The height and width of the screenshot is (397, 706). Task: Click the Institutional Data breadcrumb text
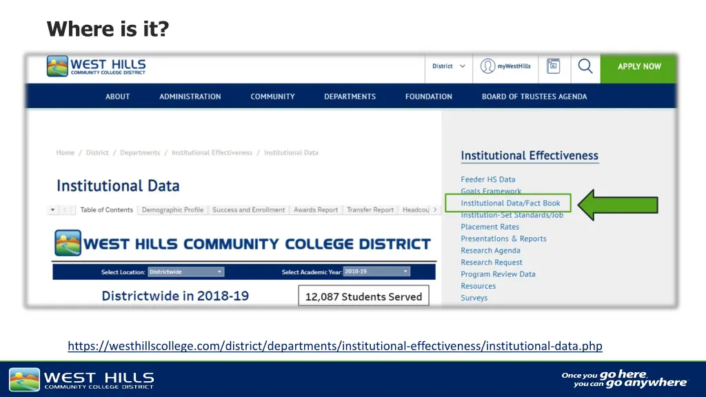pos(292,152)
